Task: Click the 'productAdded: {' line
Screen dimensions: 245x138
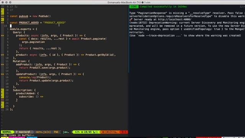Action: 27,94
